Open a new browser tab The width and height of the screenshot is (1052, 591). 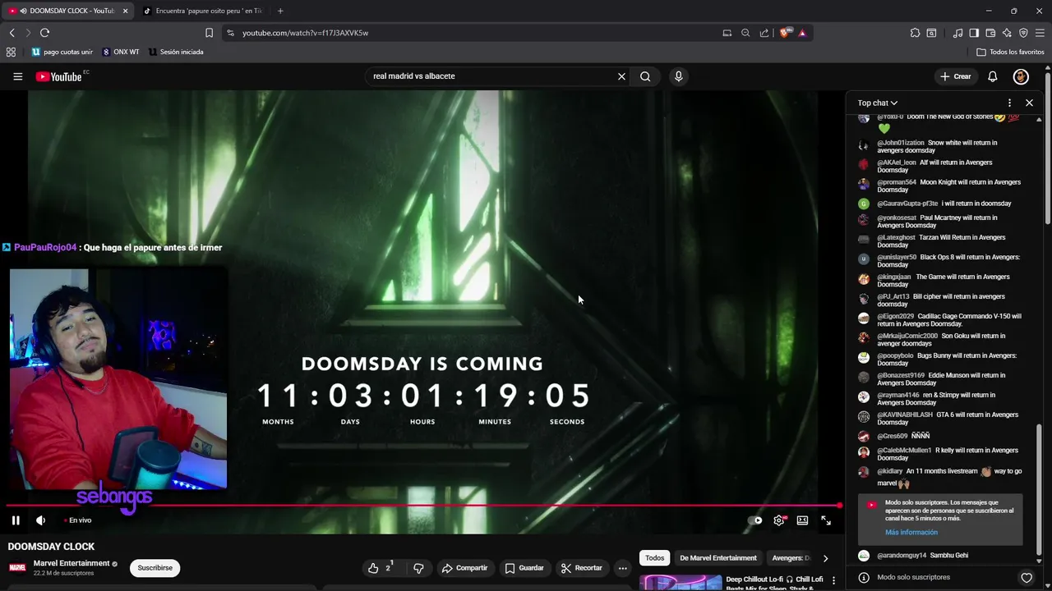tap(280, 11)
